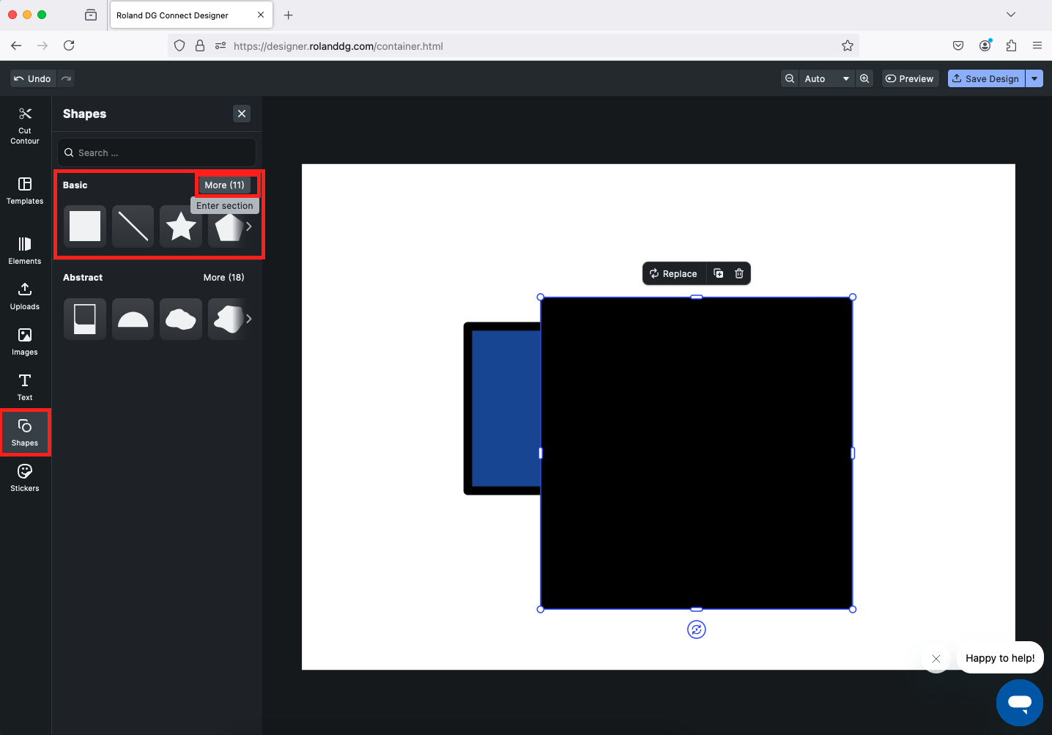Add the diagonal line shape
1052x735 pixels.
[x=133, y=226]
